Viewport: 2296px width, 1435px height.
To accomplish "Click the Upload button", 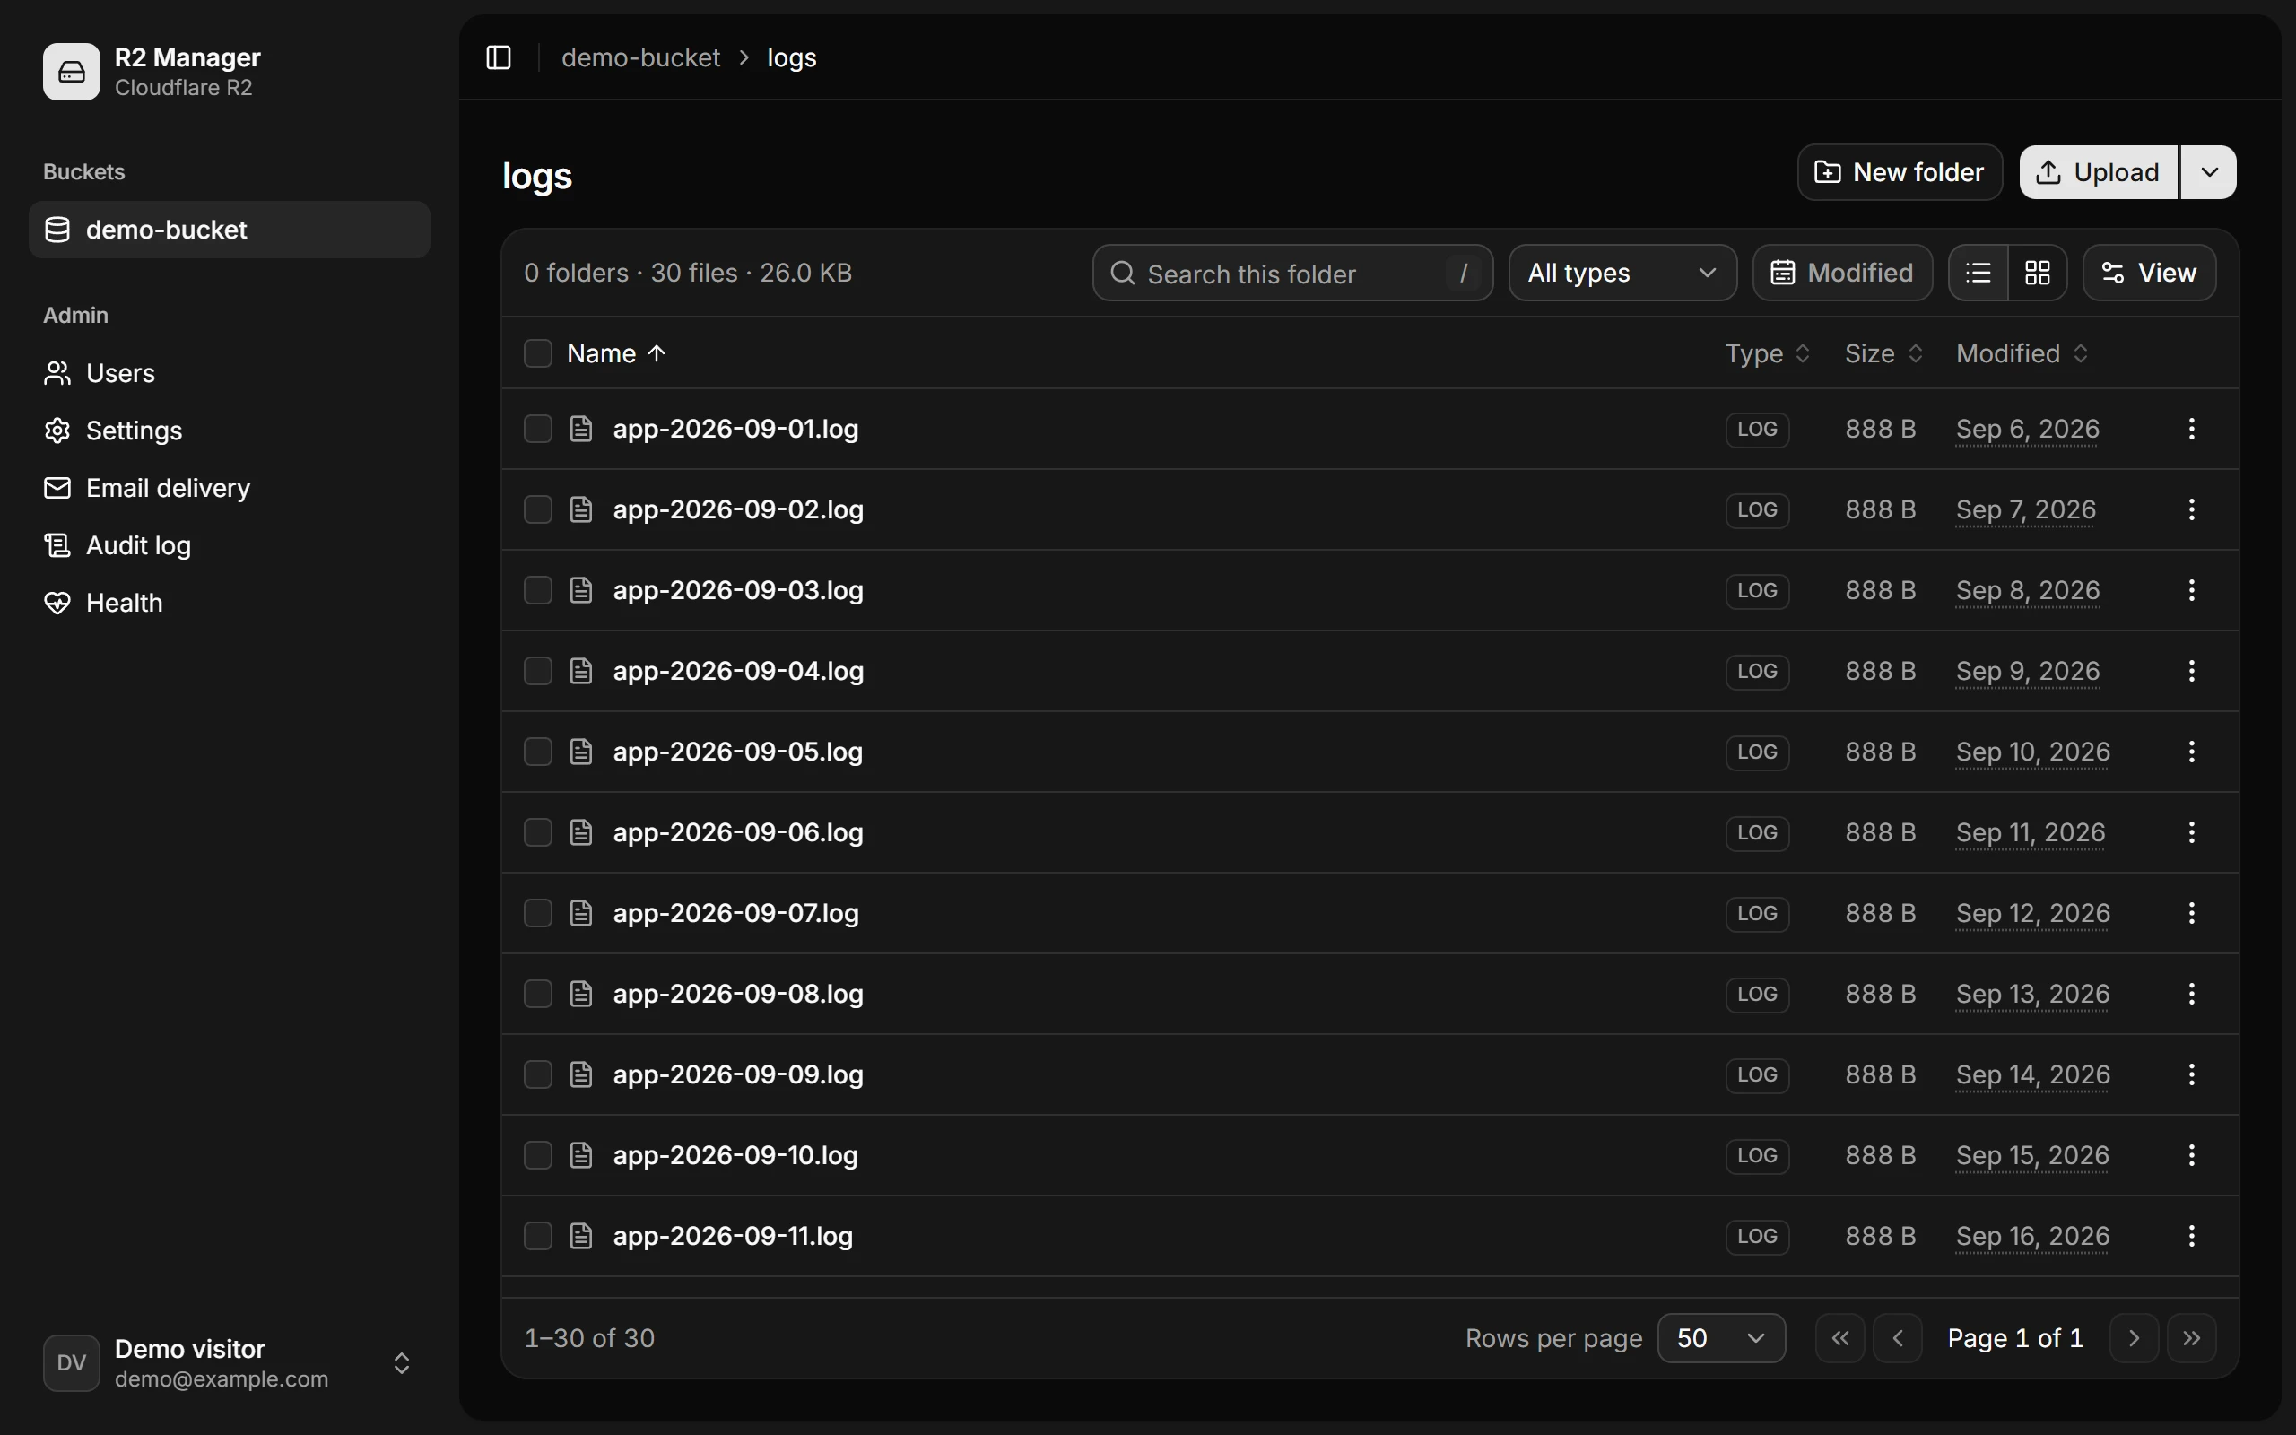I will click(x=2099, y=172).
